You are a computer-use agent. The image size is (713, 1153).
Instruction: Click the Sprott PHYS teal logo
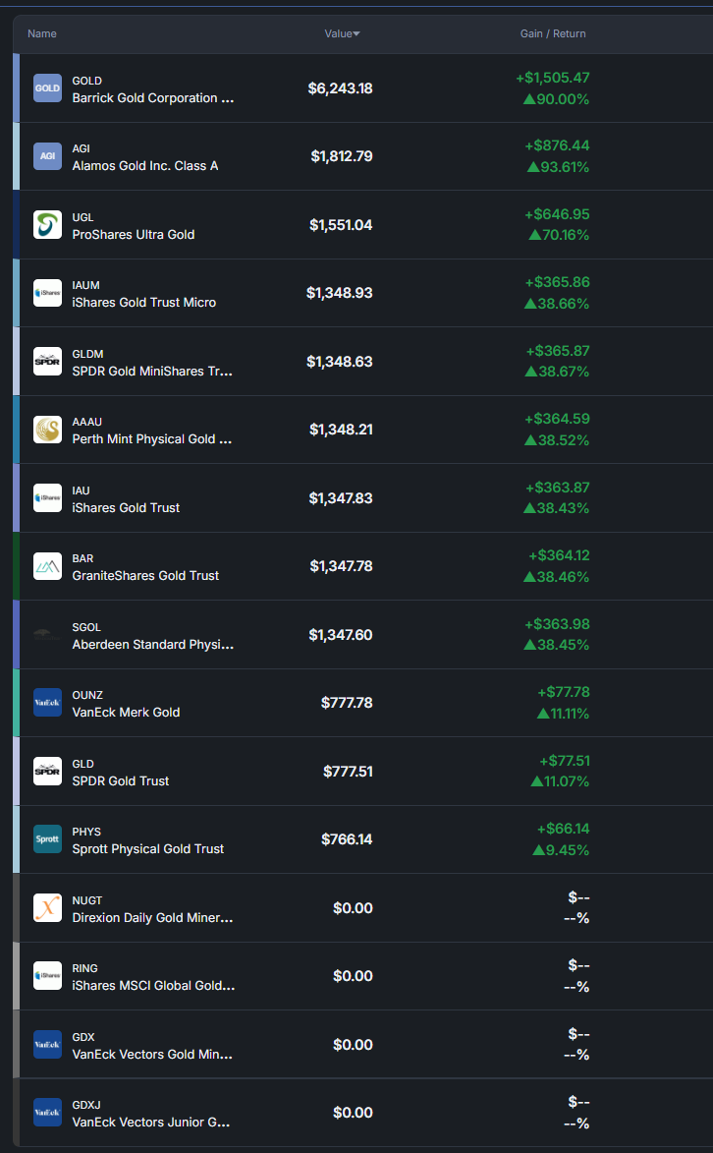[47, 839]
